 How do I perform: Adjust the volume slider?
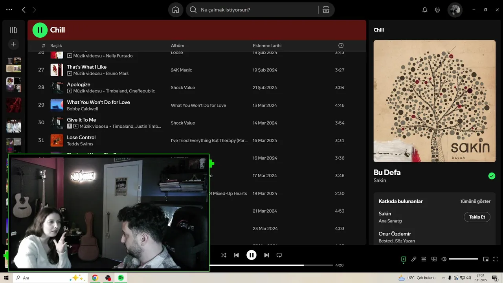pyautogui.click(x=463, y=259)
